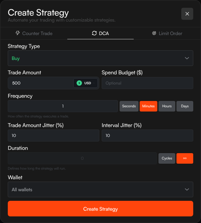Select Minutes as the frequency unit
The width and height of the screenshot is (201, 223).
(148, 106)
